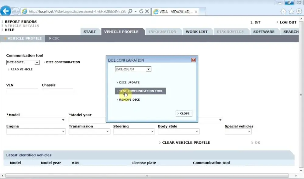Viewport: 304px width, 179px height.
Task: Close the DICE CONFIGURATION dialog with red X
Action: [193, 60]
